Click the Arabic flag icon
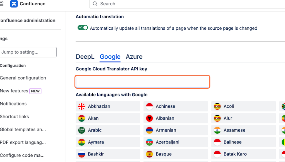This screenshot has width=285, height=162. (82, 130)
